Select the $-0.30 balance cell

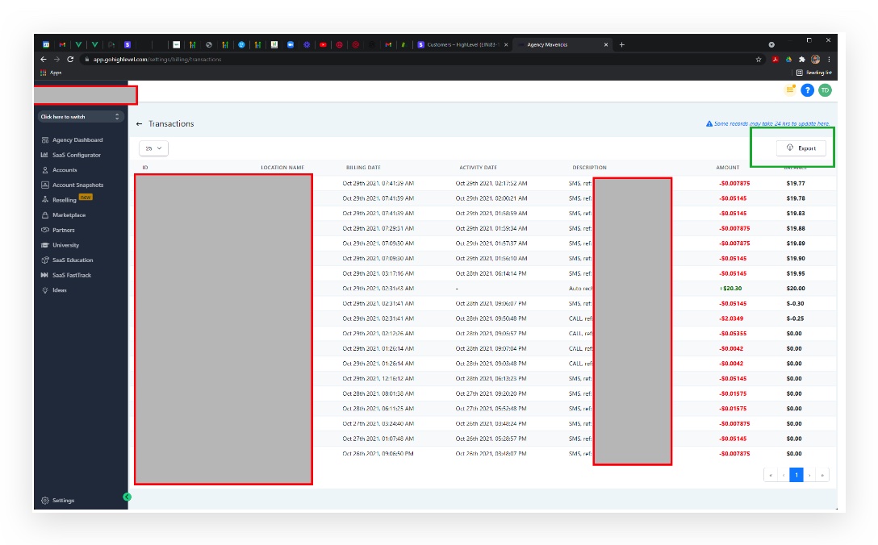click(795, 304)
